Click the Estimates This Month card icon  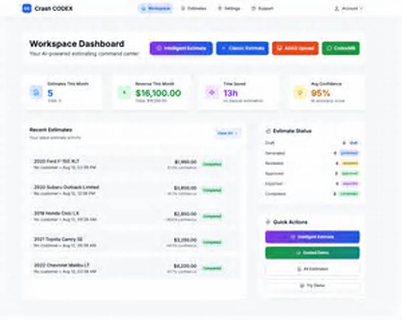point(36,92)
